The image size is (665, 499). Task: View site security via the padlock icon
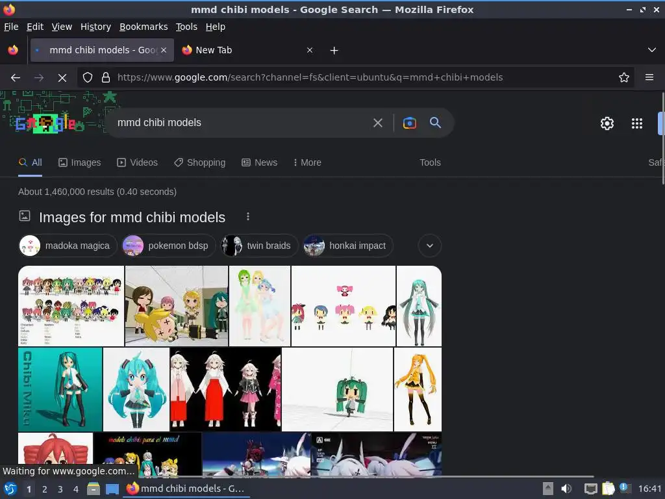coord(106,78)
